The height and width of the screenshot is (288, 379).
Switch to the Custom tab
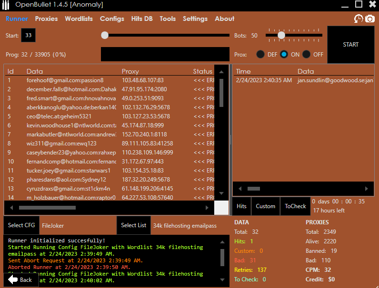(x=266, y=206)
